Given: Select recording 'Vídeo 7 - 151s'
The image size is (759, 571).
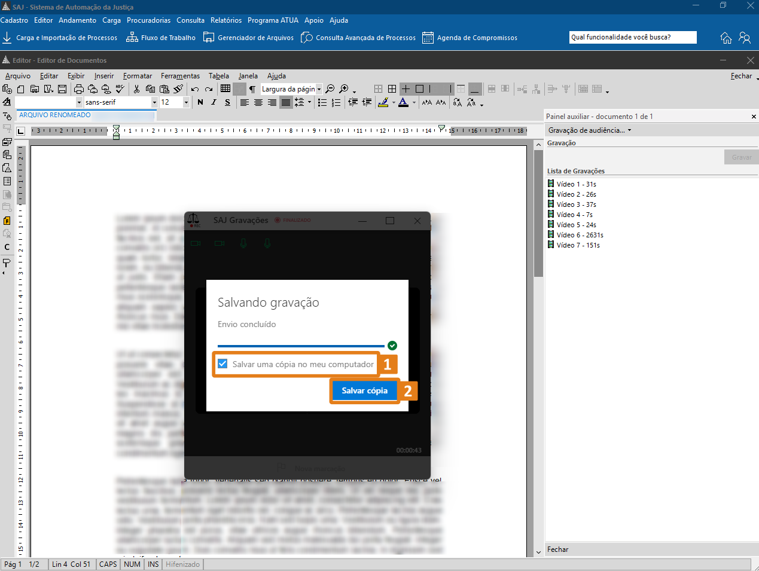Looking at the screenshot, I should point(574,245).
